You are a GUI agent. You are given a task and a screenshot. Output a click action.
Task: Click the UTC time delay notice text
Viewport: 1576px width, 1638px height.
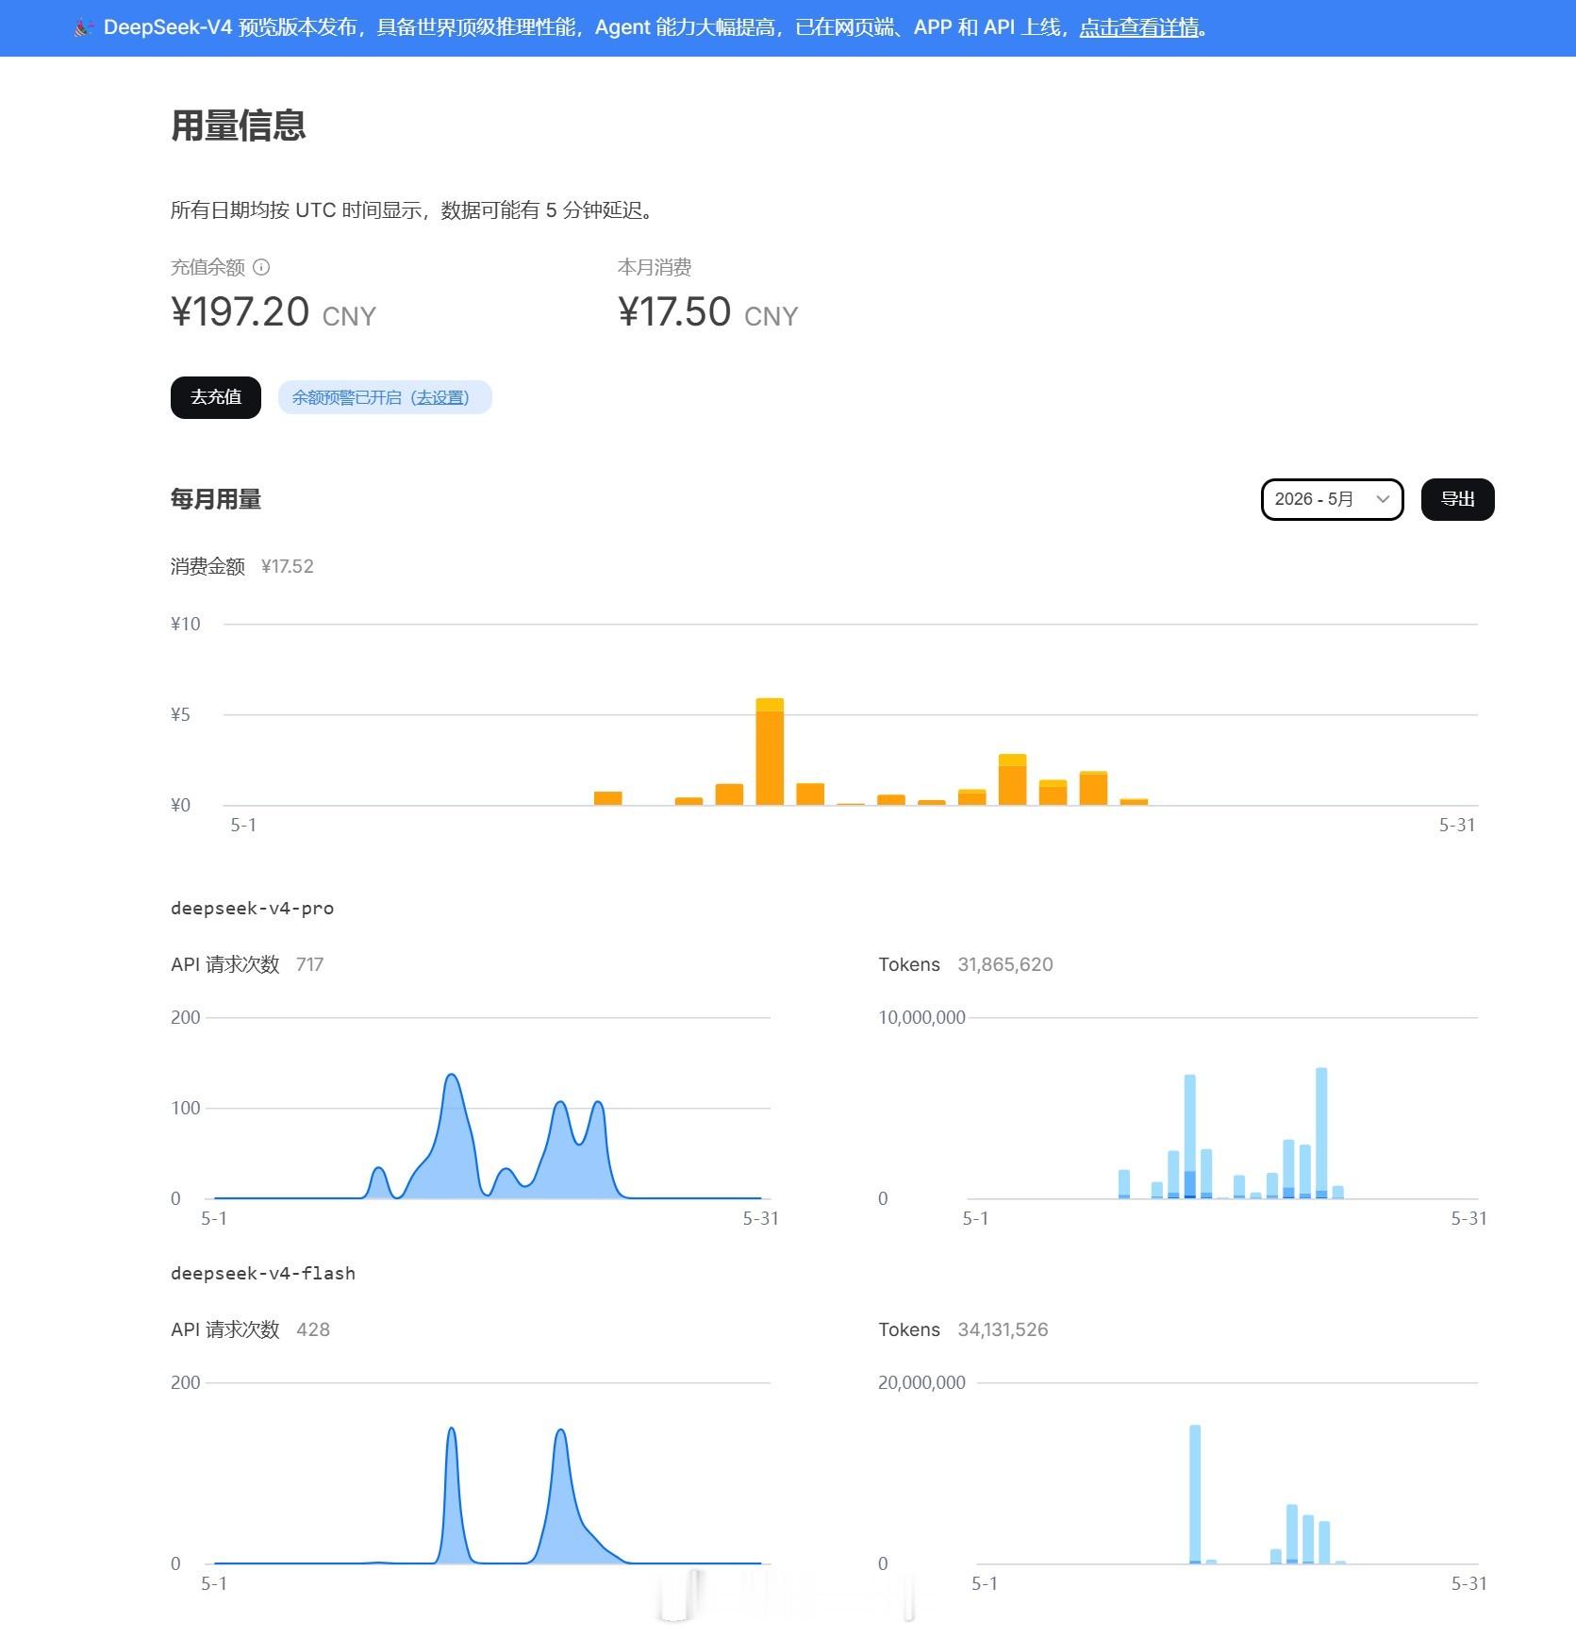(412, 210)
